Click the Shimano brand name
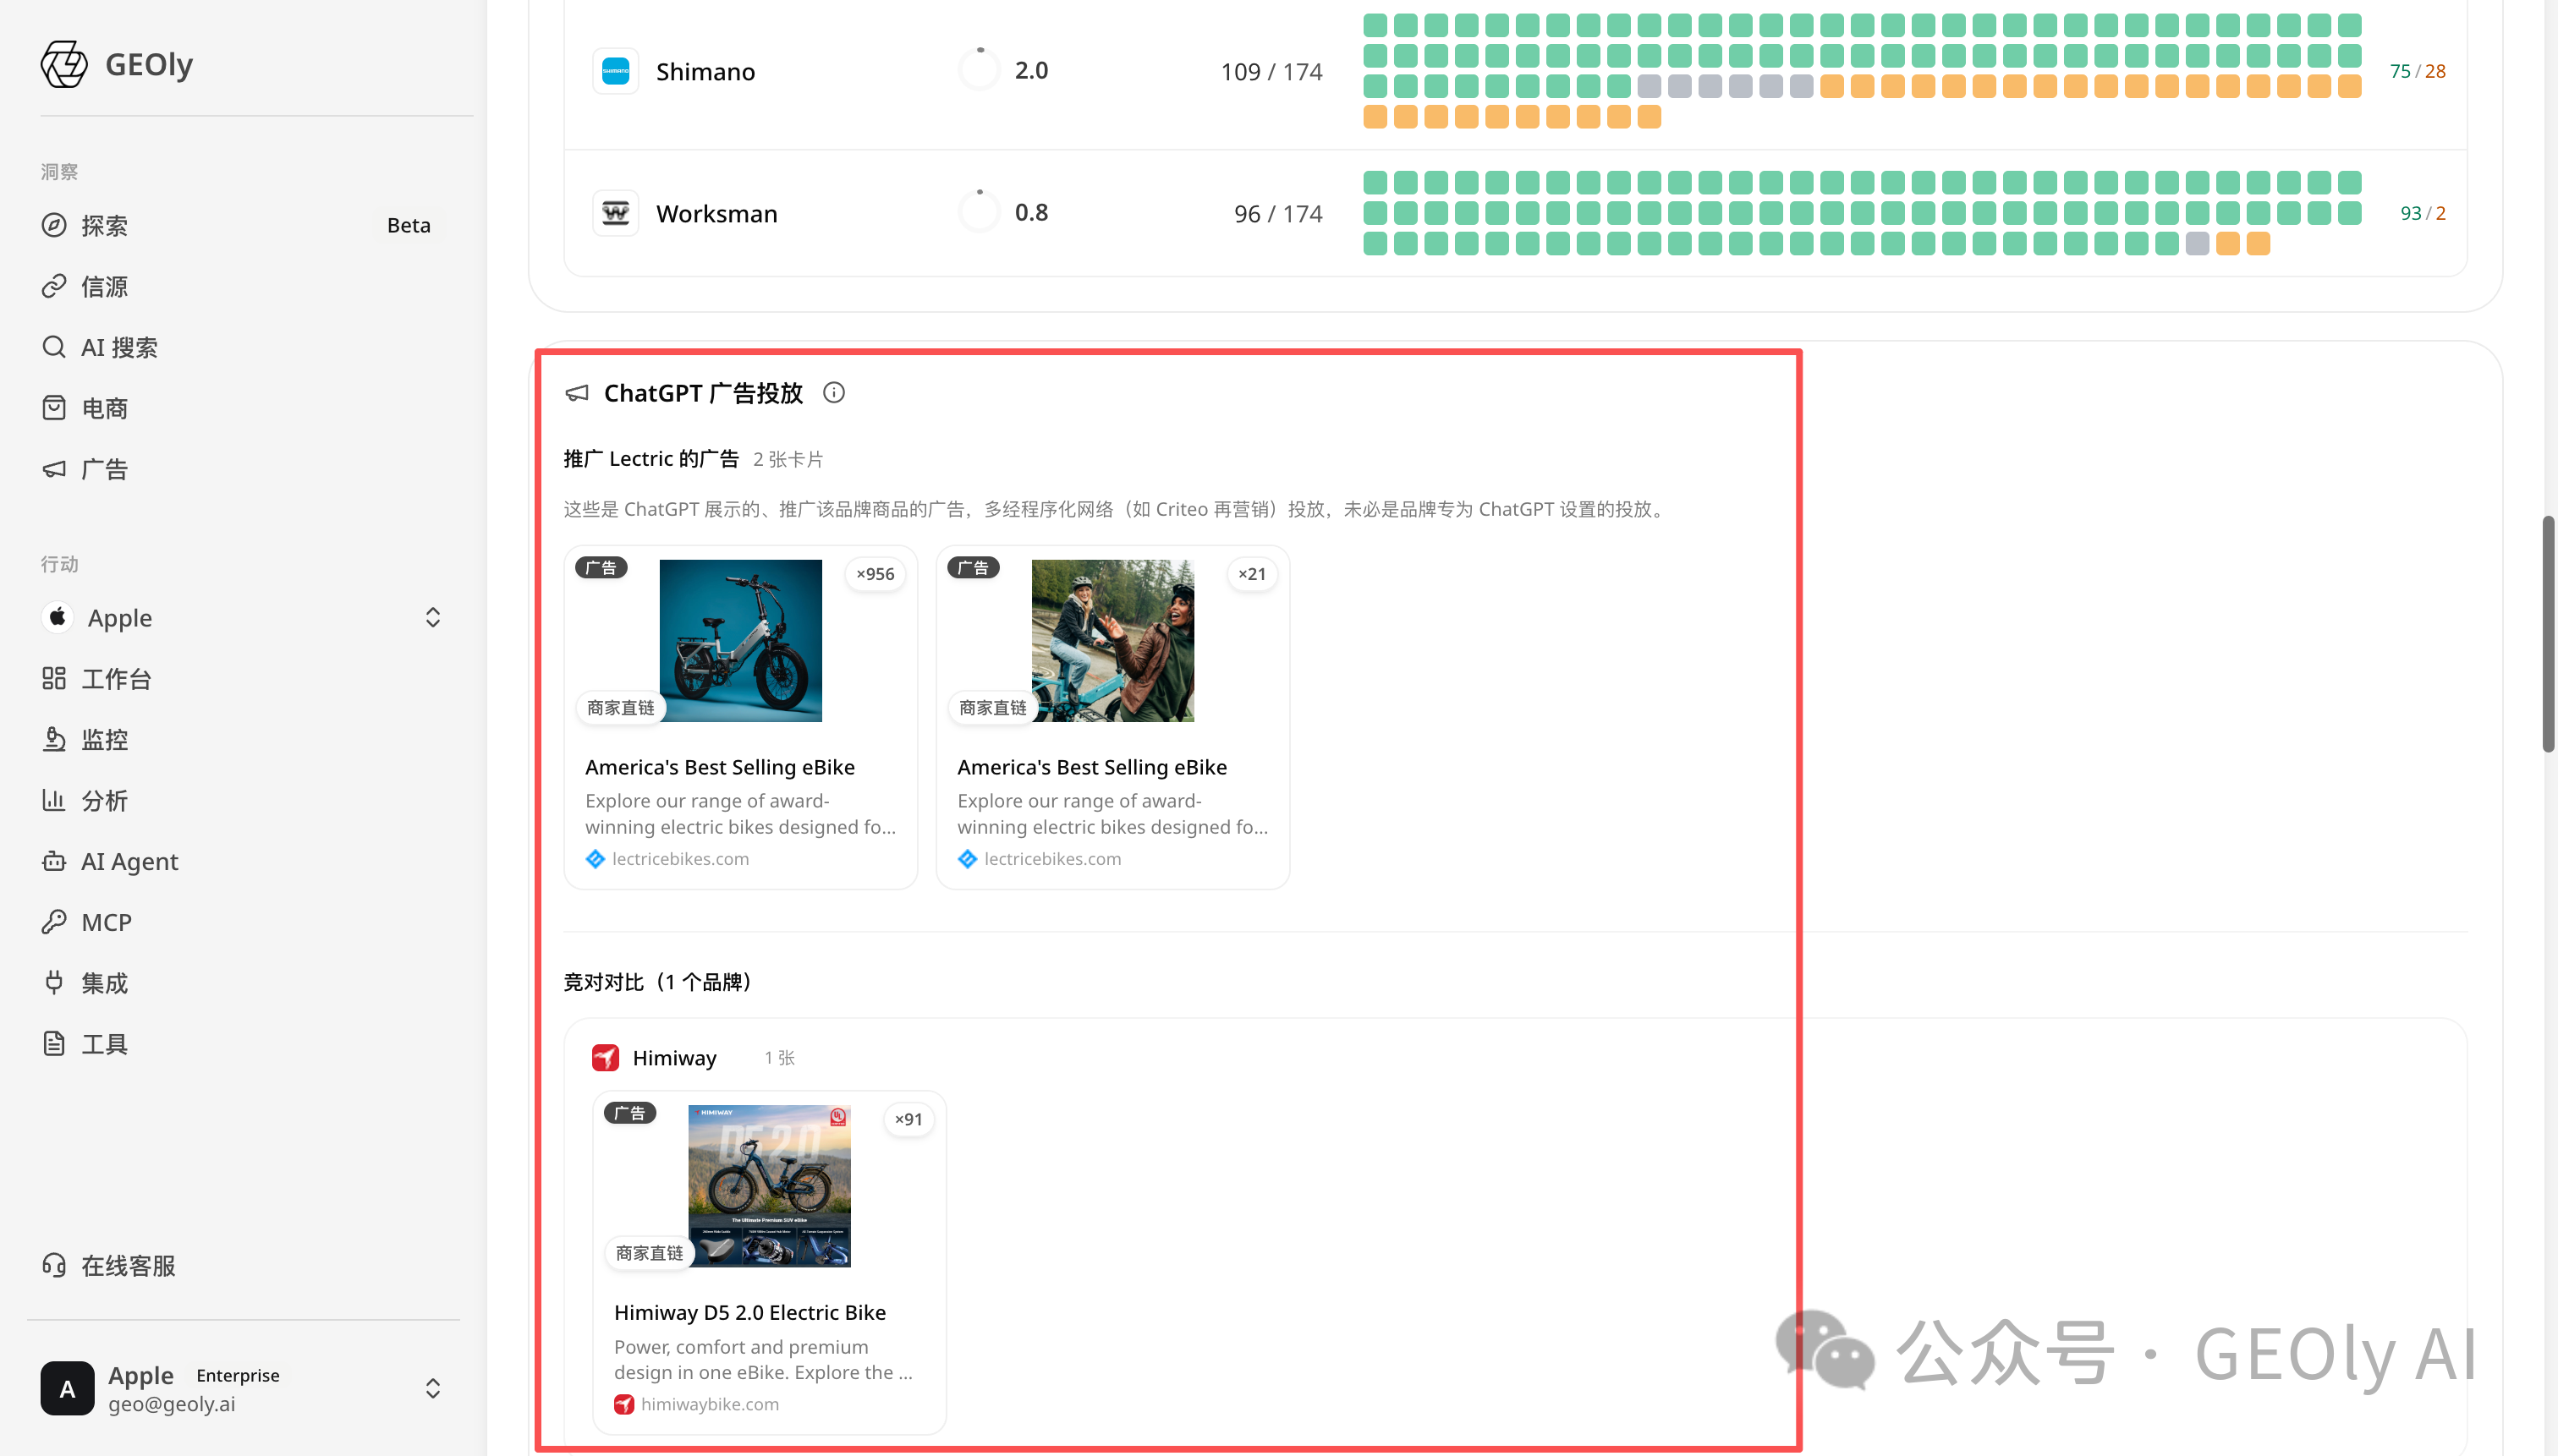This screenshot has height=1456, width=2558. coord(705,72)
